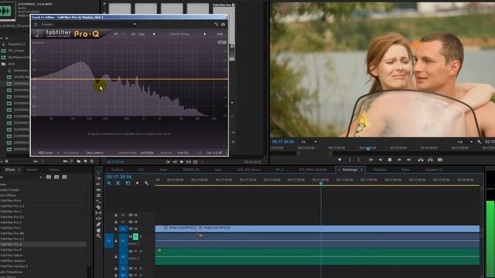Select FabFilter Saturn in the effects list
Screen dimensions: 495x278
click(12, 256)
